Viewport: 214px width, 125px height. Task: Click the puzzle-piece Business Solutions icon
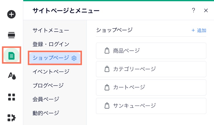(12, 118)
